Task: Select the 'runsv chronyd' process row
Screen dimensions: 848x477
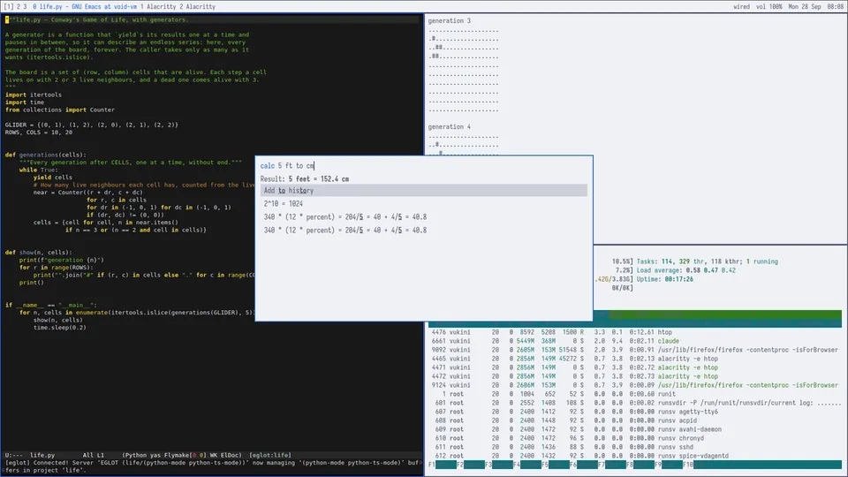Action: (635, 438)
